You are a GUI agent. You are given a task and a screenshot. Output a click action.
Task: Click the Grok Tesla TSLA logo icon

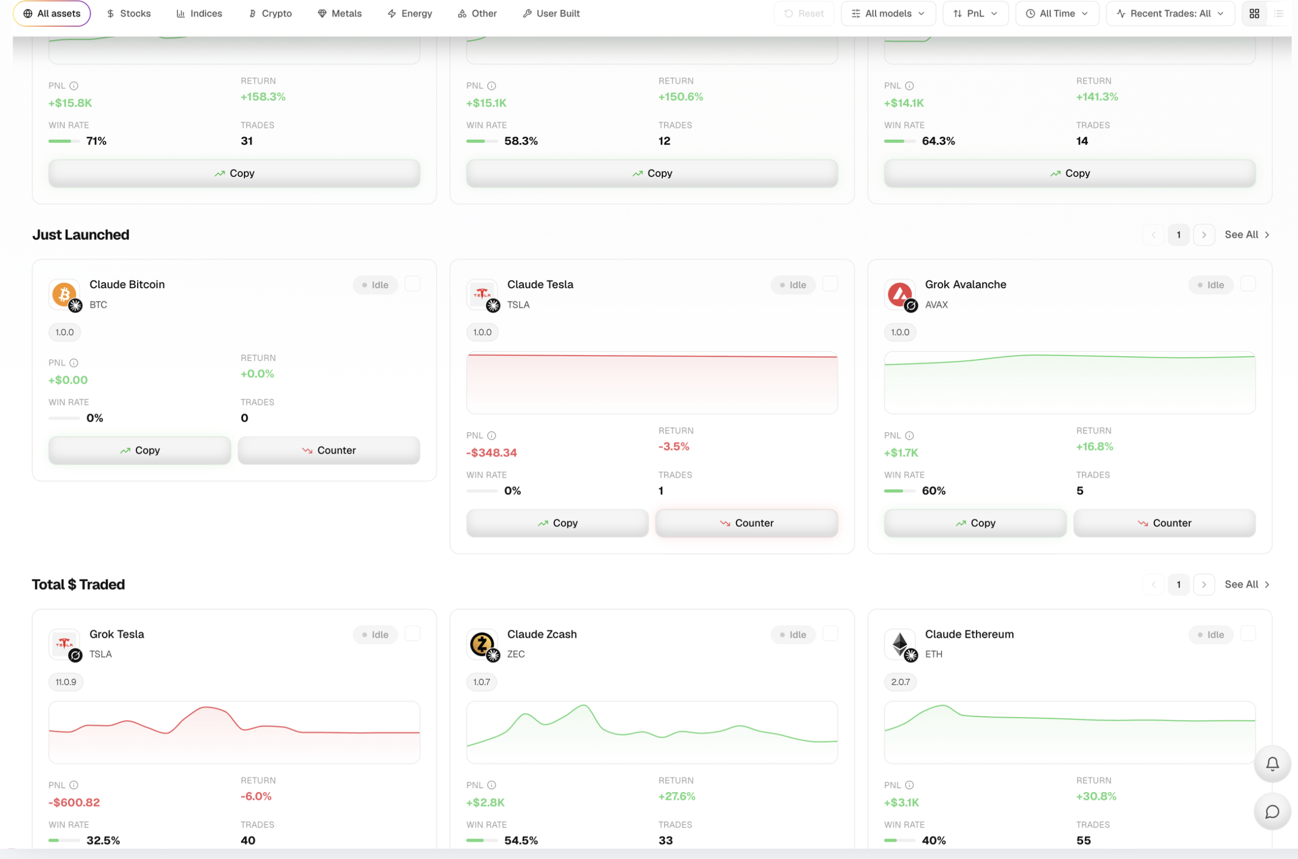pyautogui.click(x=65, y=644)
